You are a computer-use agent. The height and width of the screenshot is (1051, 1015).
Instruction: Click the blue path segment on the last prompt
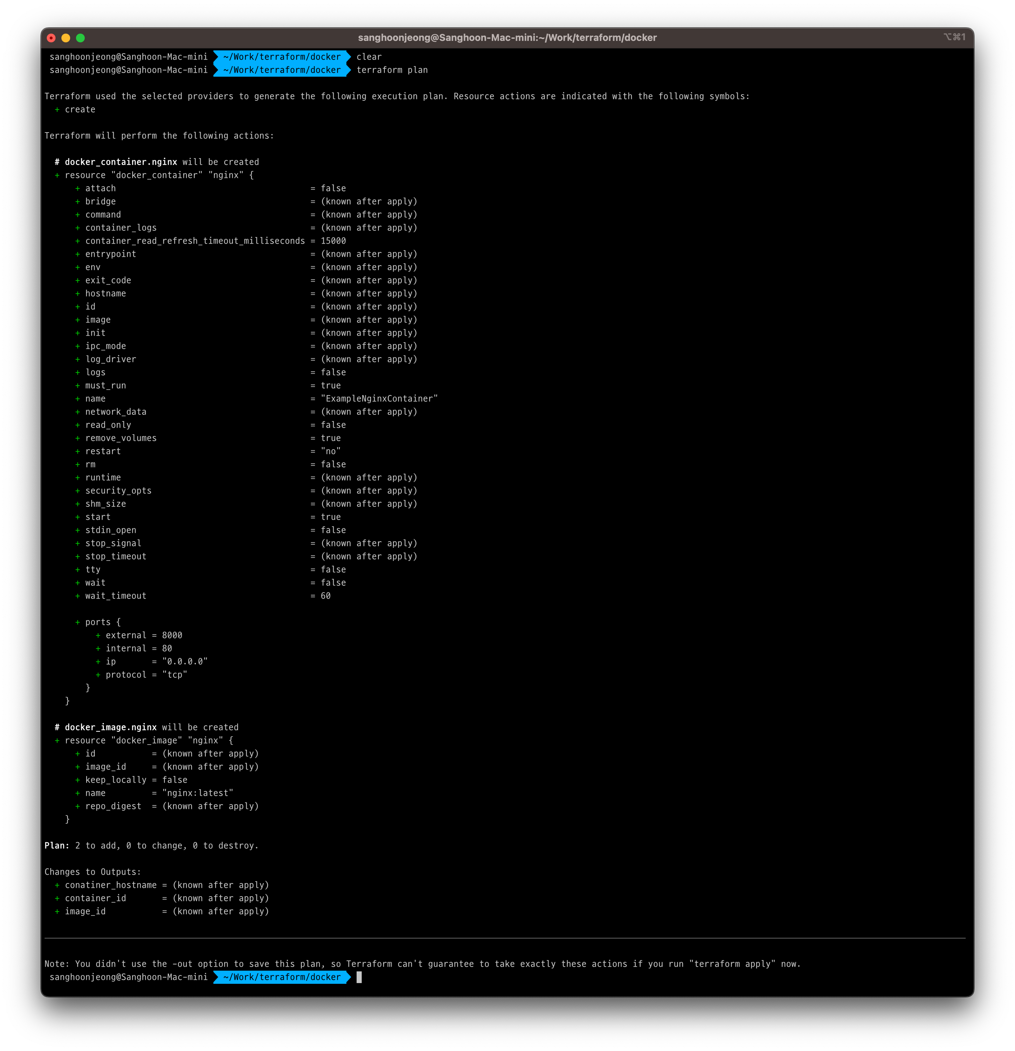coord(282,977)
